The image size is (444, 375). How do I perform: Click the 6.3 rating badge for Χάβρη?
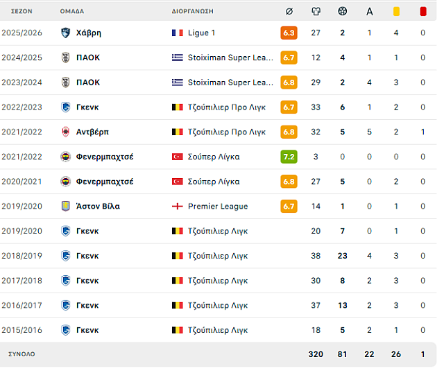(x=289, y=33)
